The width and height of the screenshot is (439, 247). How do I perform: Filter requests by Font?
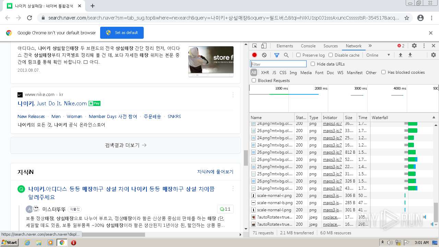319,72
